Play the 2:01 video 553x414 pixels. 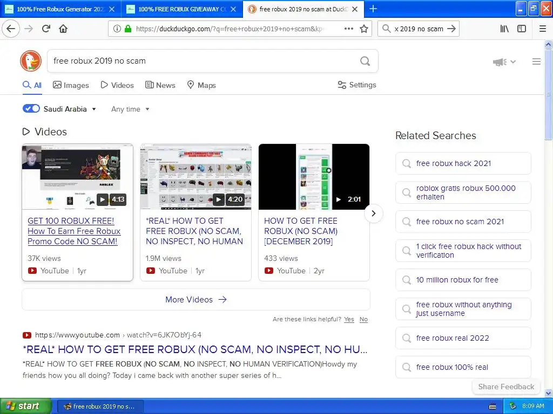[x=338, y=199]
